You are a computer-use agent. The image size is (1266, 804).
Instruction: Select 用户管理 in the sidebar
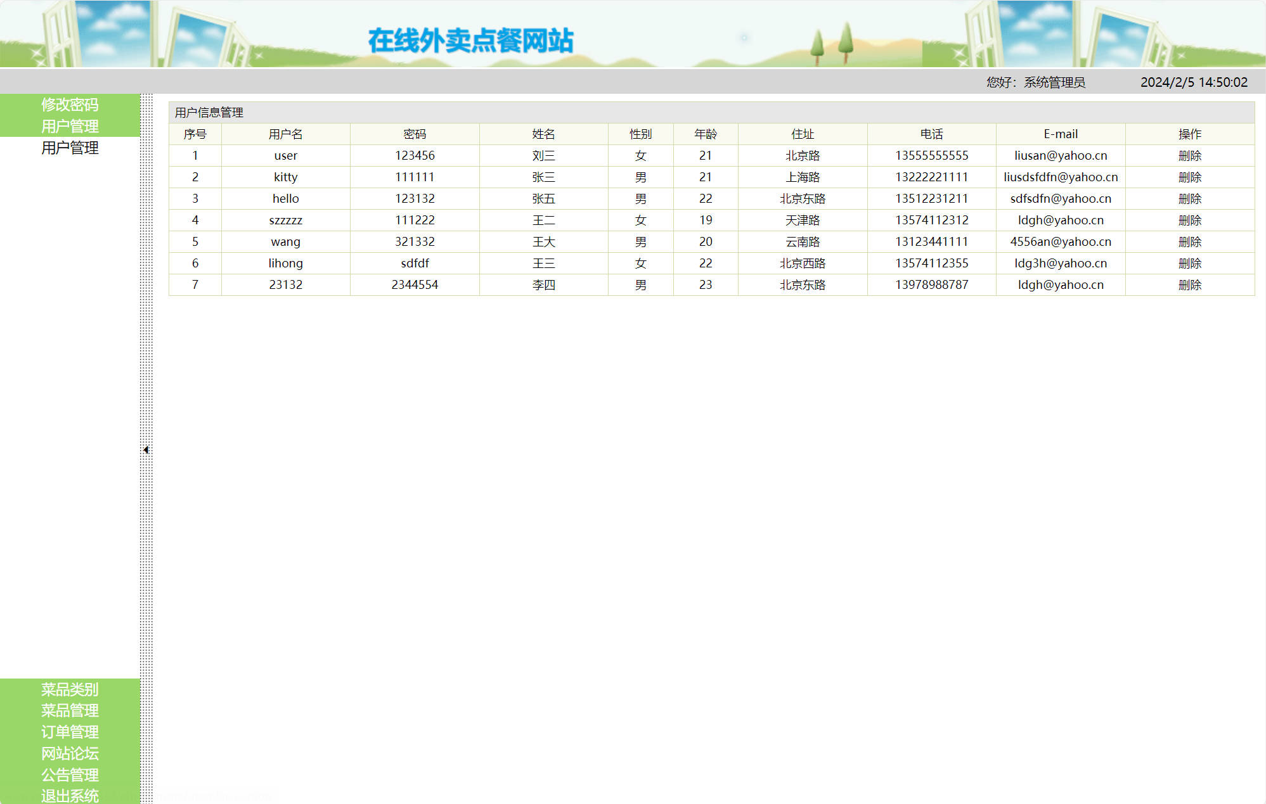click(70, 125)
